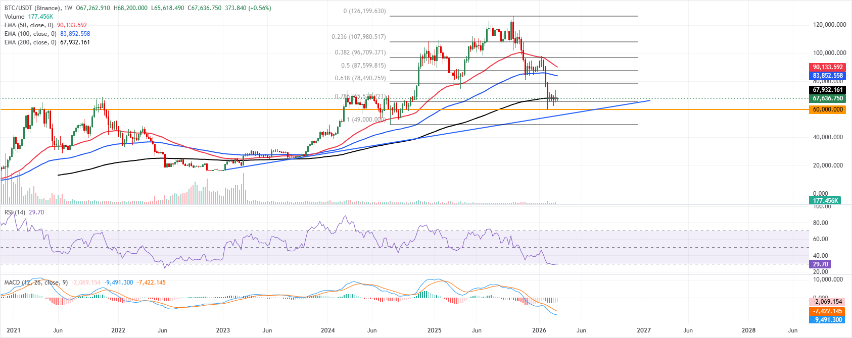
Task: Click the orange -7,422.145 signal value tag
Action: pyautogui.click(x=827, y=311)
